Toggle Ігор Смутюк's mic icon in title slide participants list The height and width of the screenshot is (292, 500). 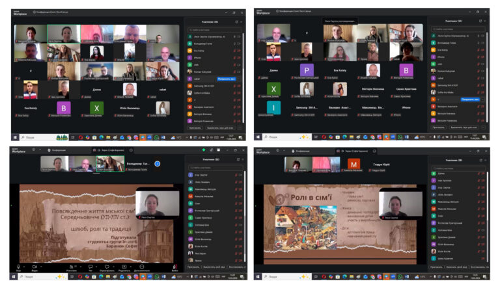click(236, 176)
